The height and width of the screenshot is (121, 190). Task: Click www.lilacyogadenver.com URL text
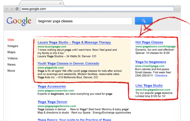153,90
